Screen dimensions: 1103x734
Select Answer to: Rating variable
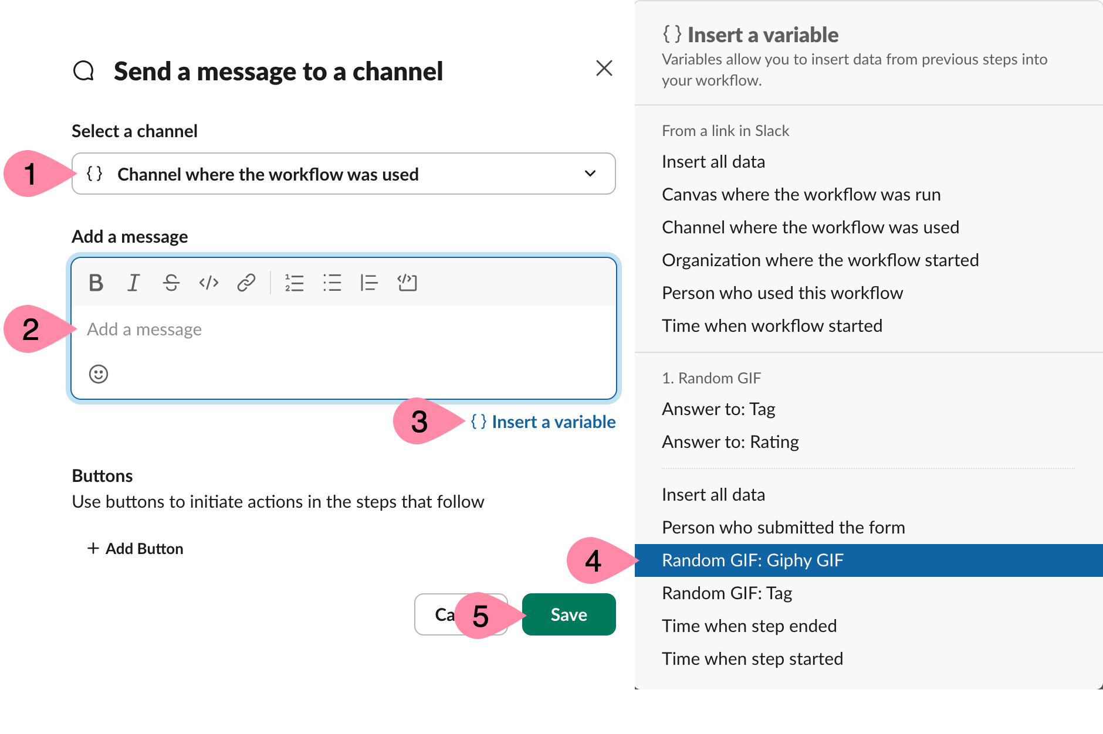[x=730, y=442]
